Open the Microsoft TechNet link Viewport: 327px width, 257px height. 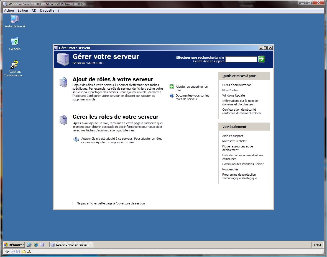tap(234, 141)
